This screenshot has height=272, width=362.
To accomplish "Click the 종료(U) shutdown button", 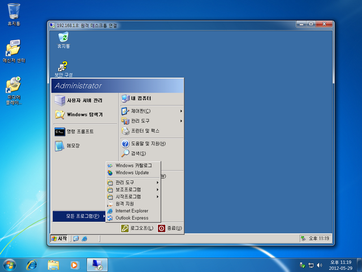I will (x=170, y=228).
